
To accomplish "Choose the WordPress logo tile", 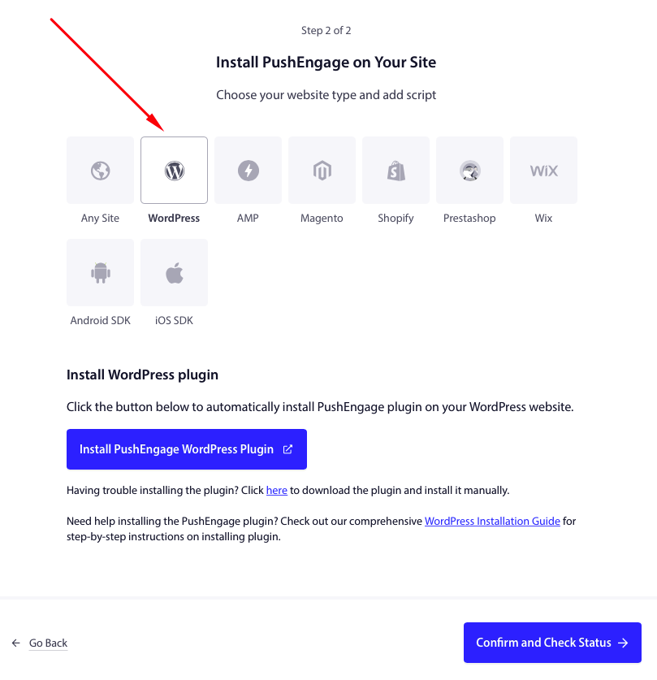I will (174, 171).
